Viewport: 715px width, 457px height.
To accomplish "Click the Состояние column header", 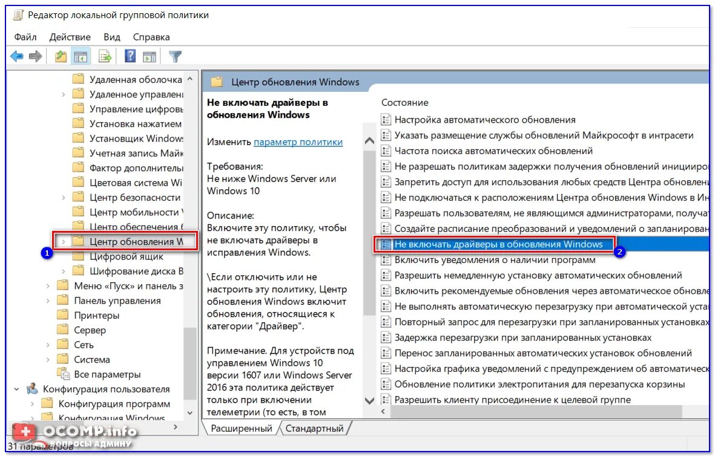I will 405,102.
